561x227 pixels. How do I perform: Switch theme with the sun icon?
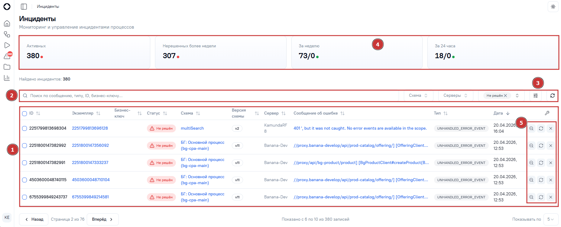coord(553,7)
